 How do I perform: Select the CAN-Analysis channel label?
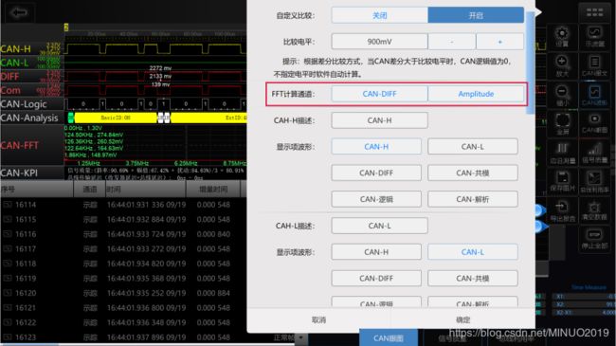(x=29, y=118)
